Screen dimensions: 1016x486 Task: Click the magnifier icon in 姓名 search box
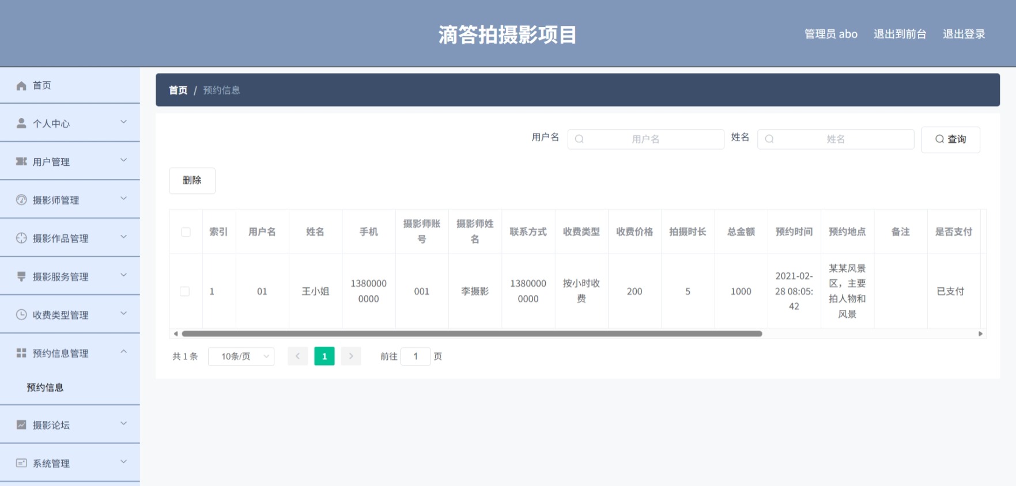[x=769, y=139]
